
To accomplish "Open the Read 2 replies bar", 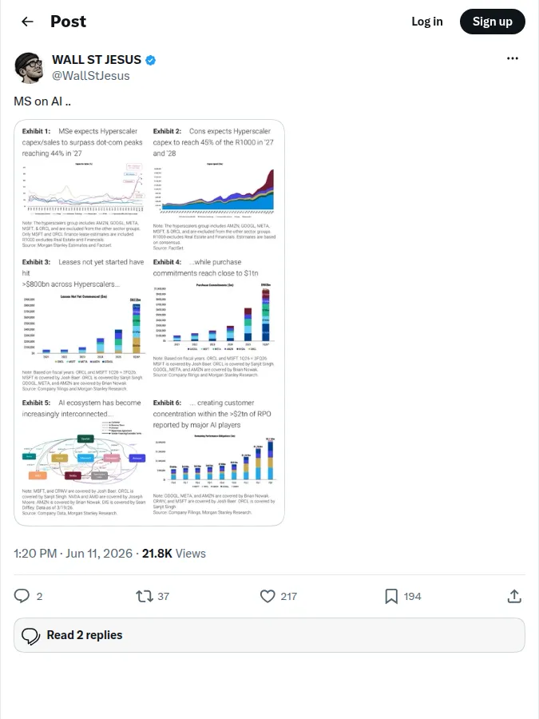I will (269, 635).
